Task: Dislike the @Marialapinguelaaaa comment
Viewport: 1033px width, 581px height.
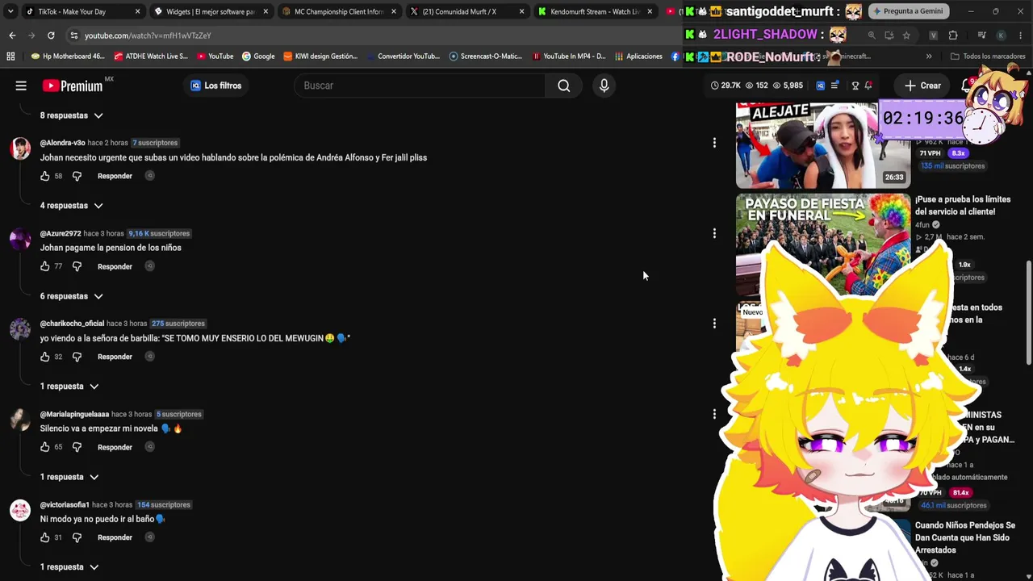Action: (77, 447)
